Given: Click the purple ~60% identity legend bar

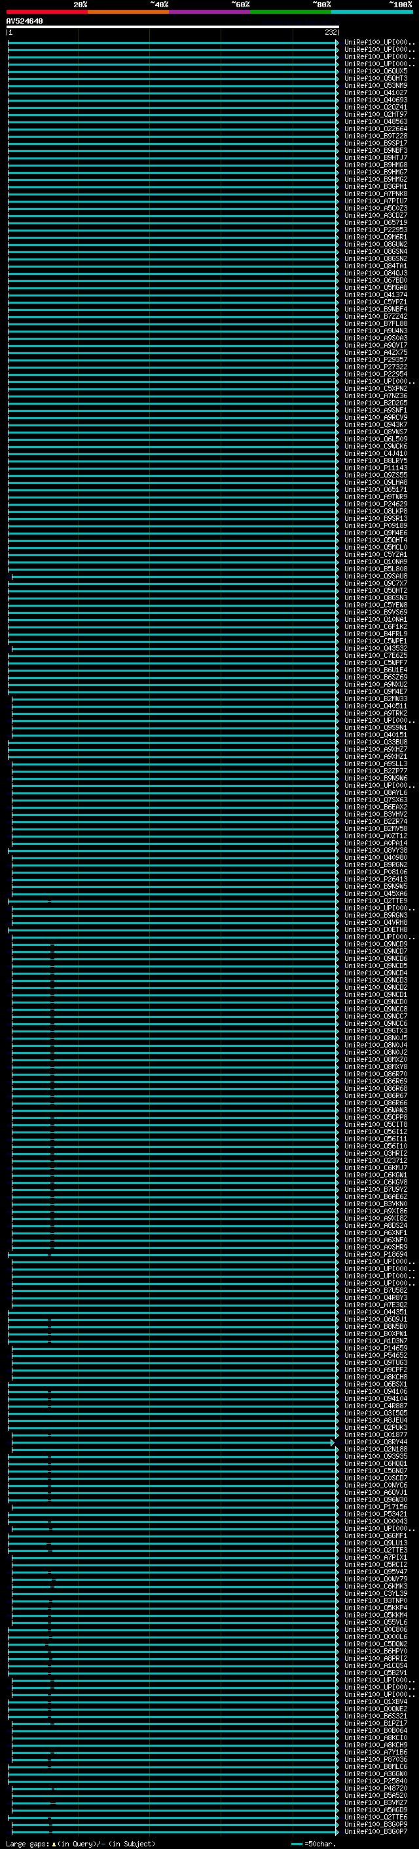Looking at the screenshot, I should (209, 12).
